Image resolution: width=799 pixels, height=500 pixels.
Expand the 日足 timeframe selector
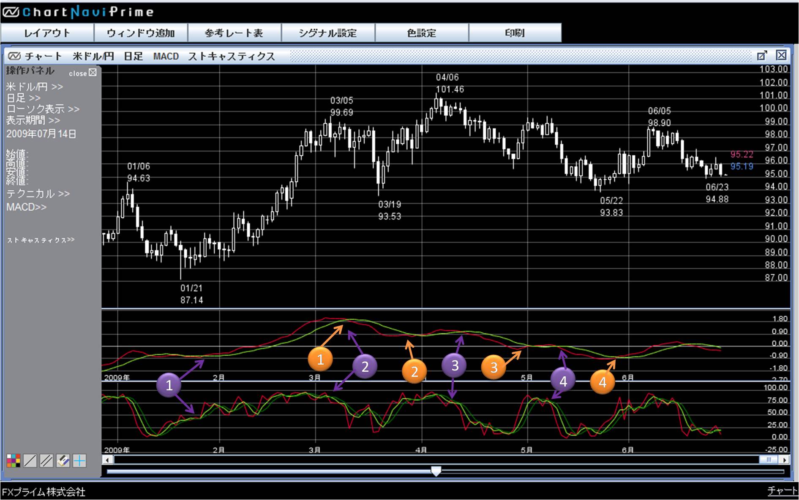coord(23,98)
